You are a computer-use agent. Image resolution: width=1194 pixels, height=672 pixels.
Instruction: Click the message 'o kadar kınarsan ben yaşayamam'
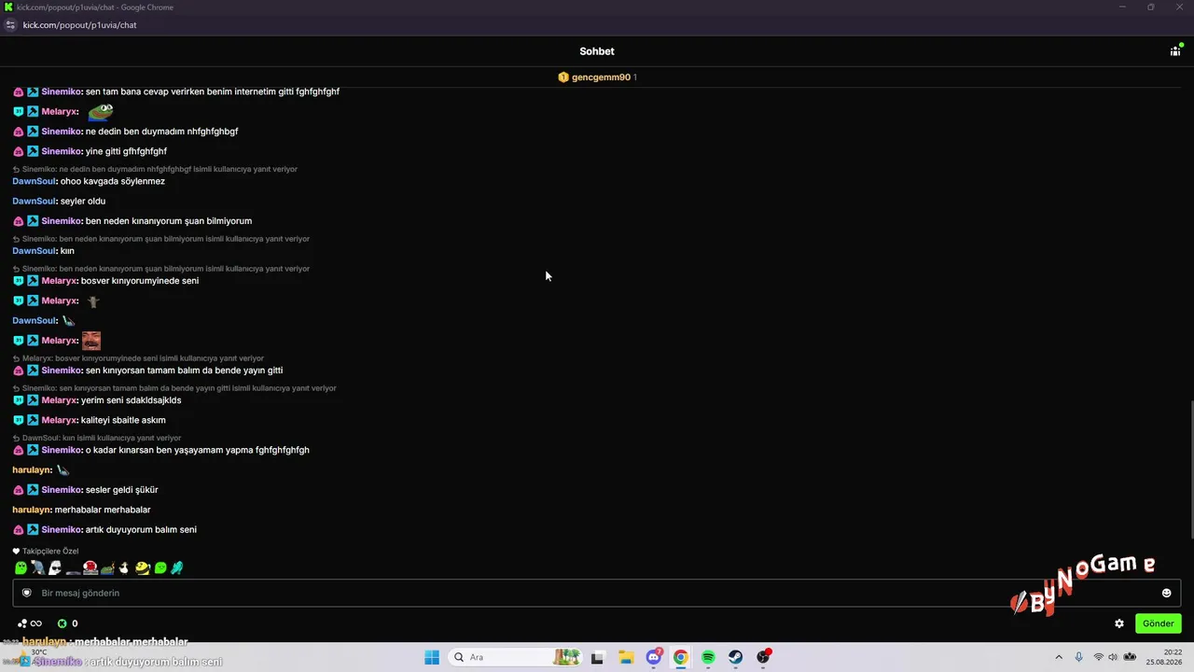click(x=197, y=450)
